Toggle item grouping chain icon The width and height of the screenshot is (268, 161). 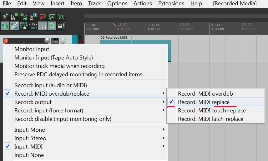pyautogui.click(x=14, y=26)
